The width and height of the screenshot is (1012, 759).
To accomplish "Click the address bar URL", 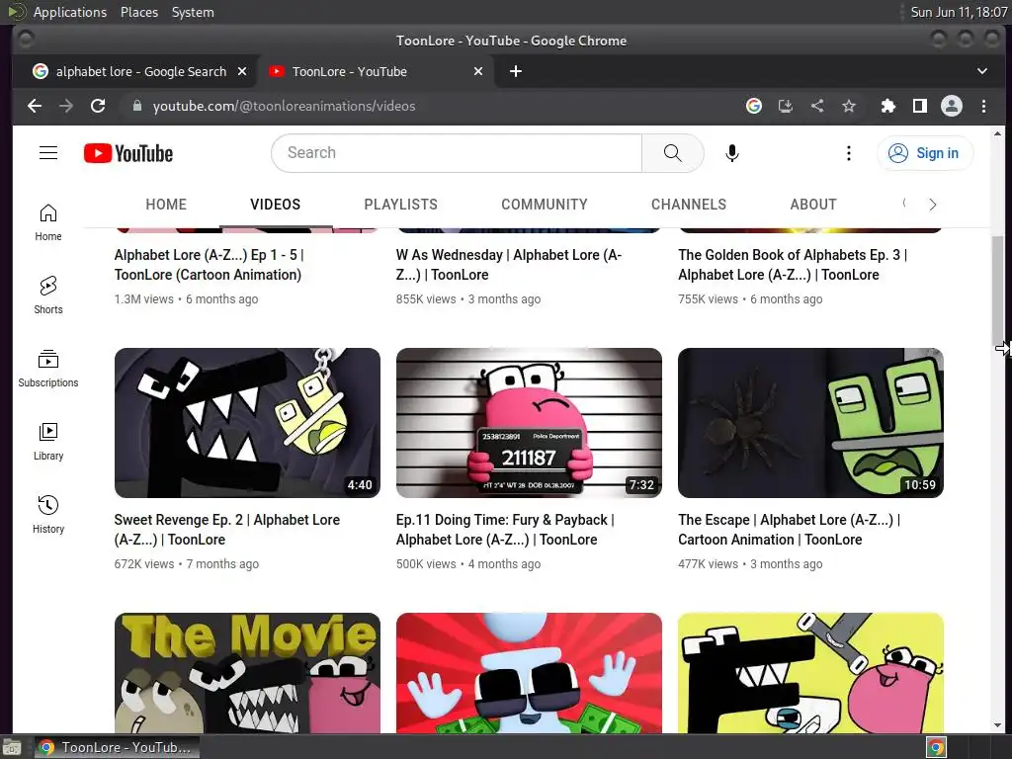I will 284,106.
